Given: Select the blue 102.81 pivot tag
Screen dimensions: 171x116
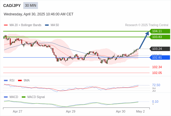Looking at the screenshot, I should pyautogui.click(x=160, y=57).
